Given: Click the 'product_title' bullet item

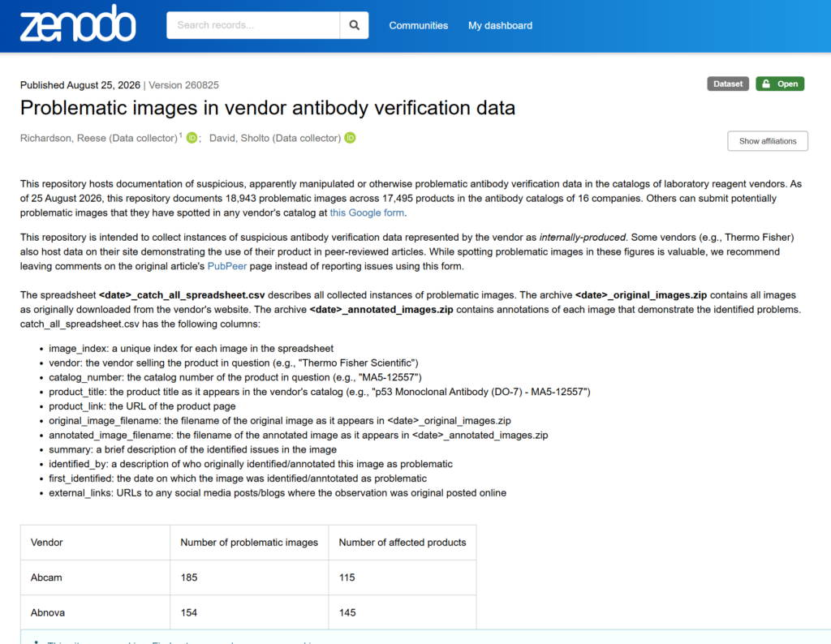Looking at the screenshot, I should coord(320,392).
